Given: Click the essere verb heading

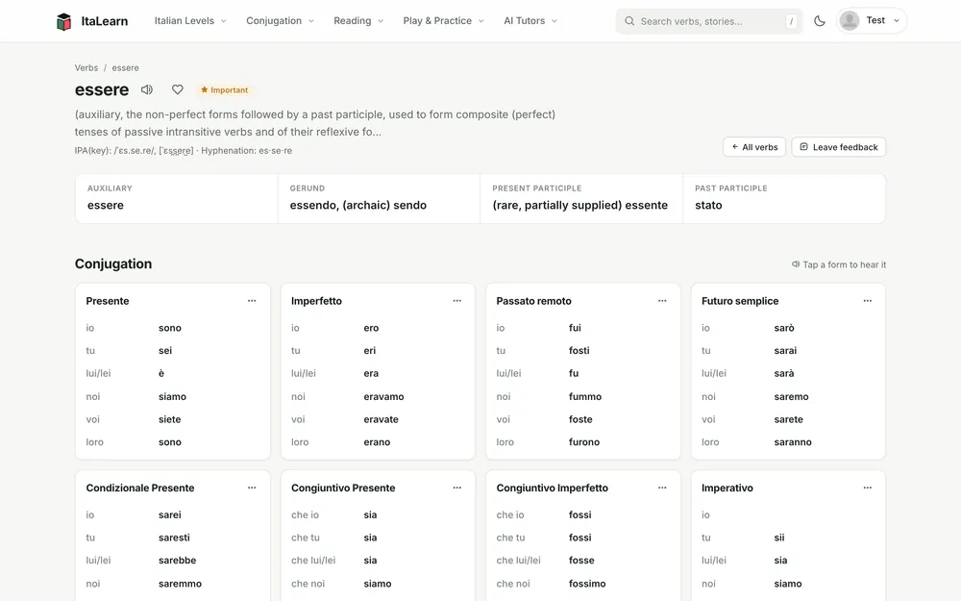Looking at the screenshot, I should coord(102,90).
